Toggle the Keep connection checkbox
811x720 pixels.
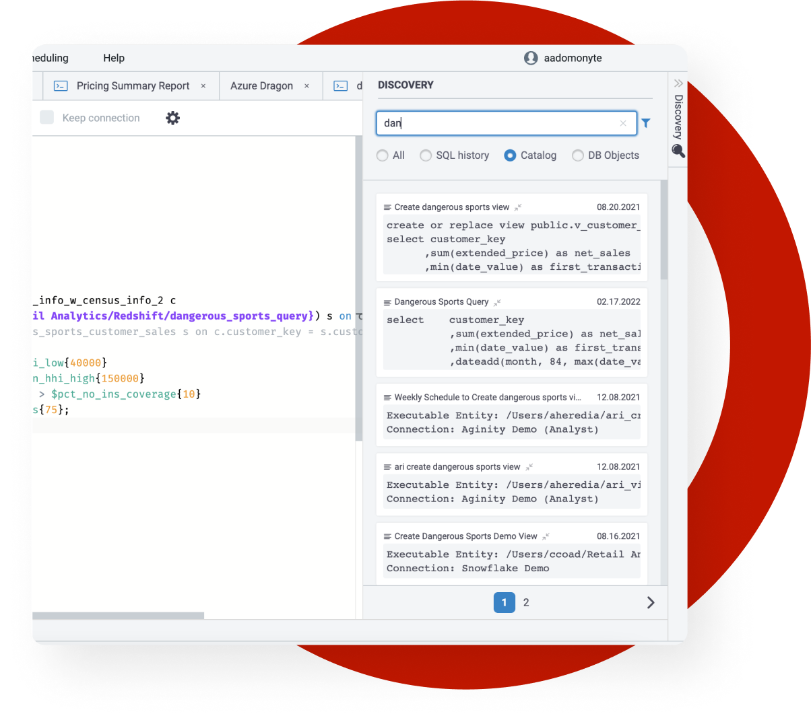[47, 118]
